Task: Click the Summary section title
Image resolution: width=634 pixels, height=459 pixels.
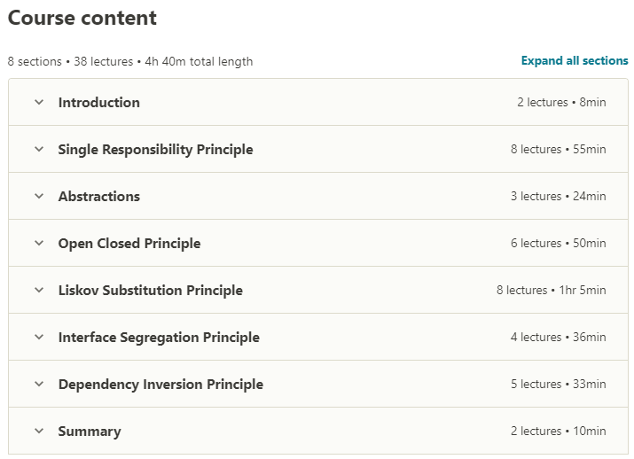Action: click(x=90, y=432)
